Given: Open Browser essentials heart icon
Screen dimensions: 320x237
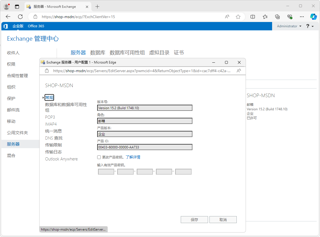Looking at the screenshot, I should point(290,17).
